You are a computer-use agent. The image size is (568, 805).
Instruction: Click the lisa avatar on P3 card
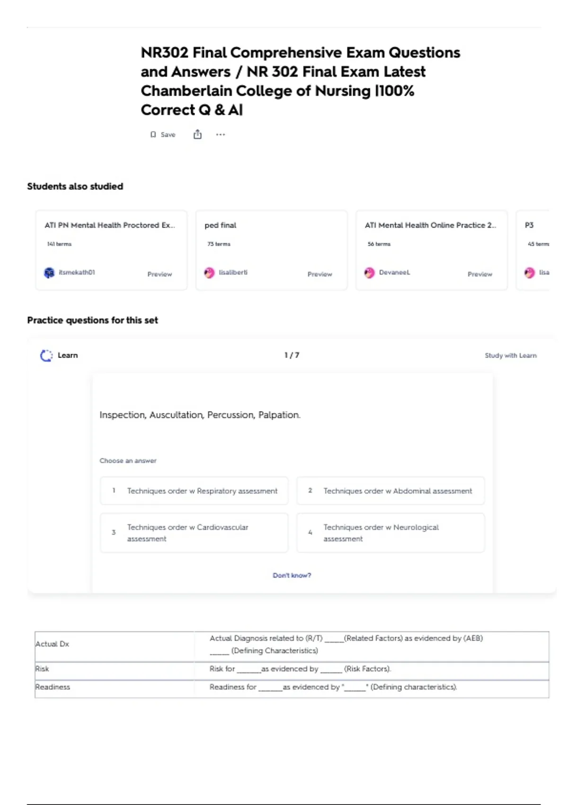(x=529, y=273)
